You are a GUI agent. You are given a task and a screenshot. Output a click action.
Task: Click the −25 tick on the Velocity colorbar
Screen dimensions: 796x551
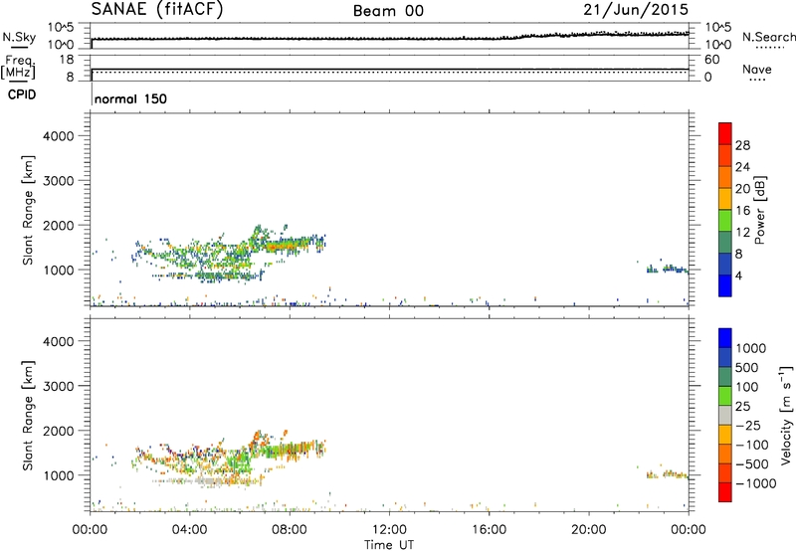click(748, 425)
